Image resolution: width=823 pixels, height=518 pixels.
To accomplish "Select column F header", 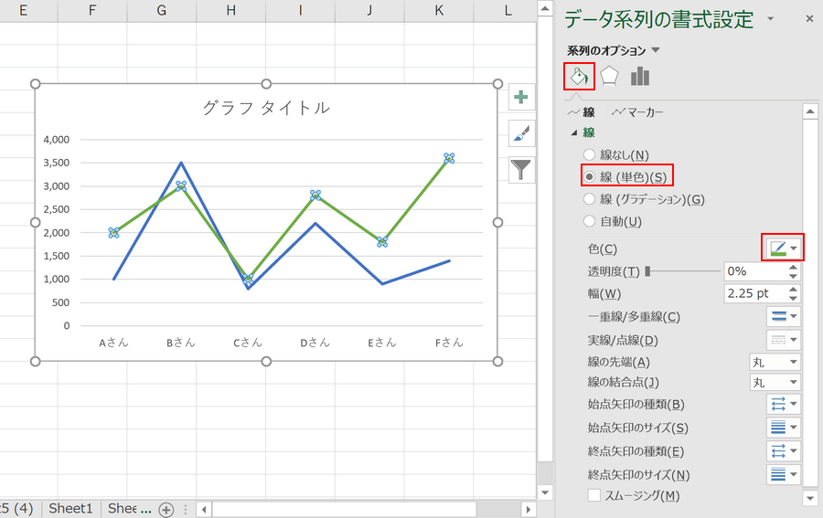I will click(92, 10).
